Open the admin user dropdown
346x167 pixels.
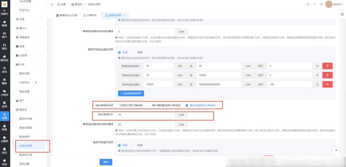click(338, 4)
